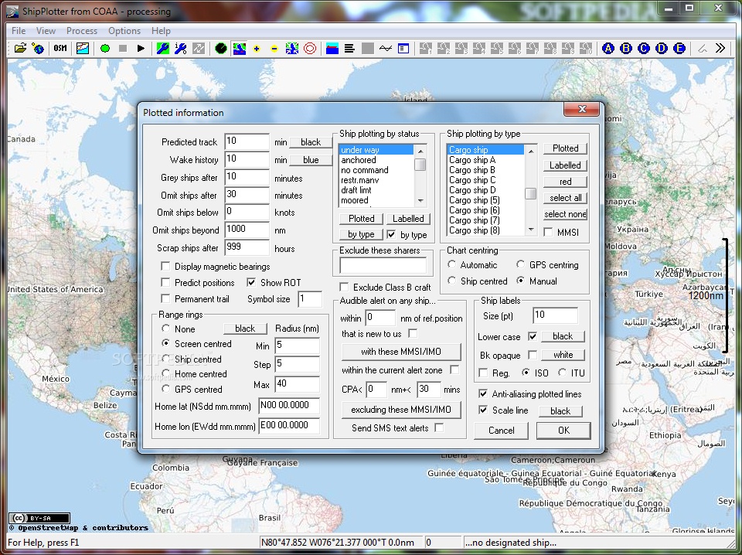Select chart preset number 1 icon
Screen dimensions: 742x555
click(x=425, y=48)
